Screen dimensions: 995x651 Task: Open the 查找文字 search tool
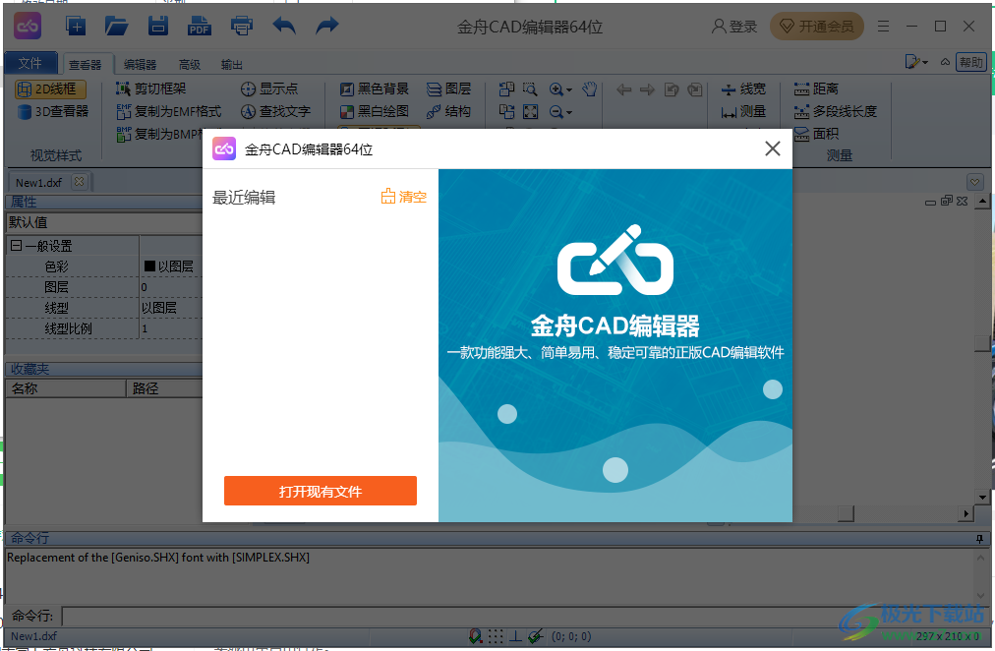[x=276, y=112]
